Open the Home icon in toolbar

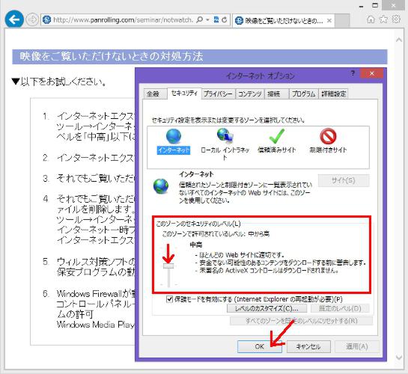[371, 19]
